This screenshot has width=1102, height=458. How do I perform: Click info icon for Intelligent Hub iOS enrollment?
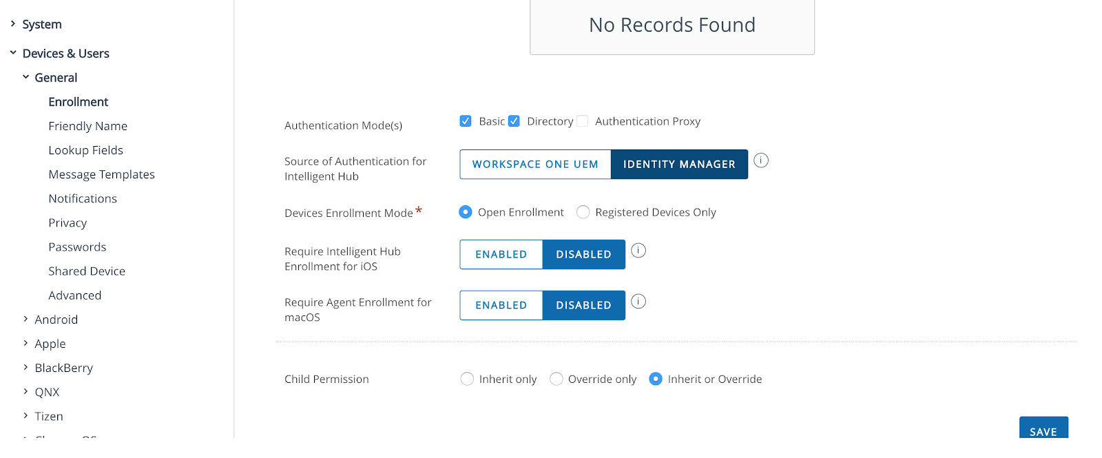coord(638,251)
